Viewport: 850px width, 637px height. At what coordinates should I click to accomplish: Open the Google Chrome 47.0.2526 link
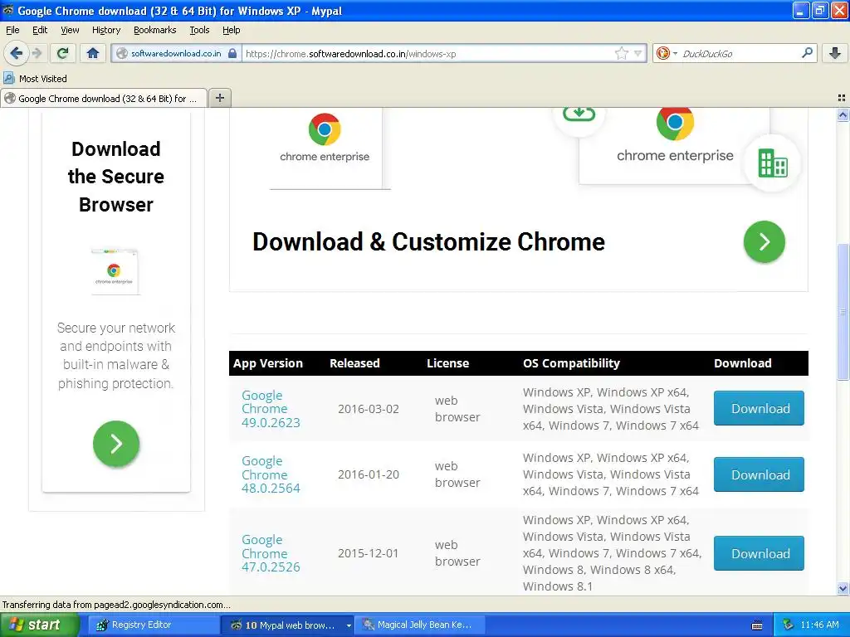tap(271, 553)
